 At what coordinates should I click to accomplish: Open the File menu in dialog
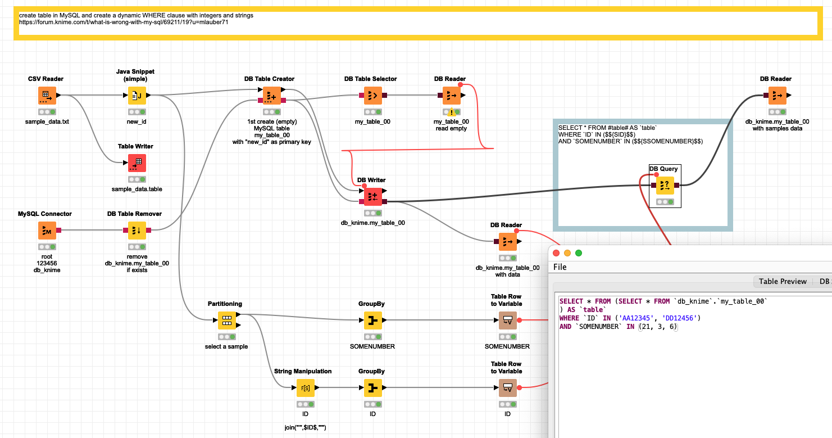[560, 267]
